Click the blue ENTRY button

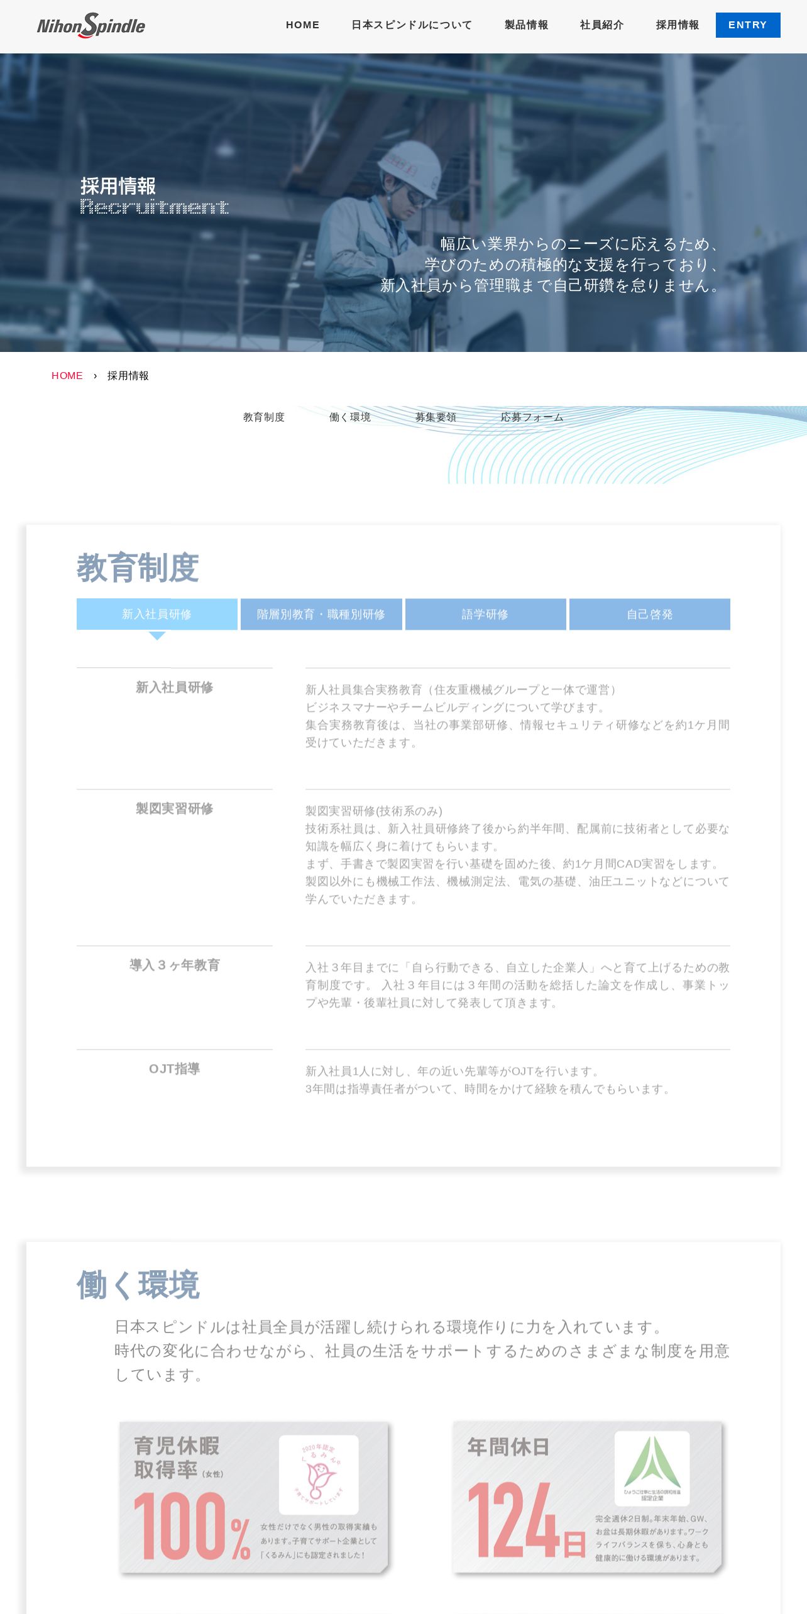[x=748, y=25]
